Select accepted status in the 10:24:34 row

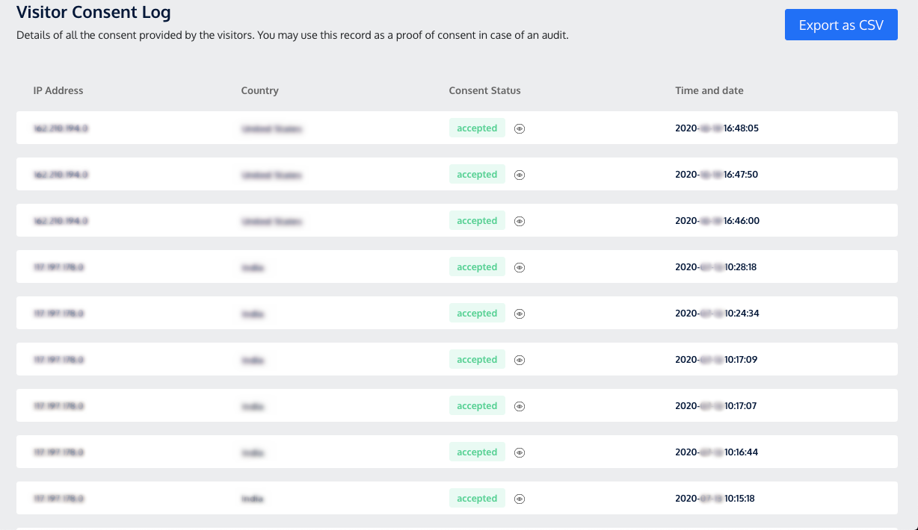(477, 313)
